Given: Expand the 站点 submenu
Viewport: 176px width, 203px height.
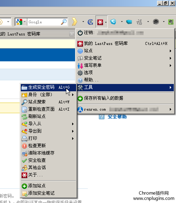Looking at the screenshot, I should coord(125,51).
